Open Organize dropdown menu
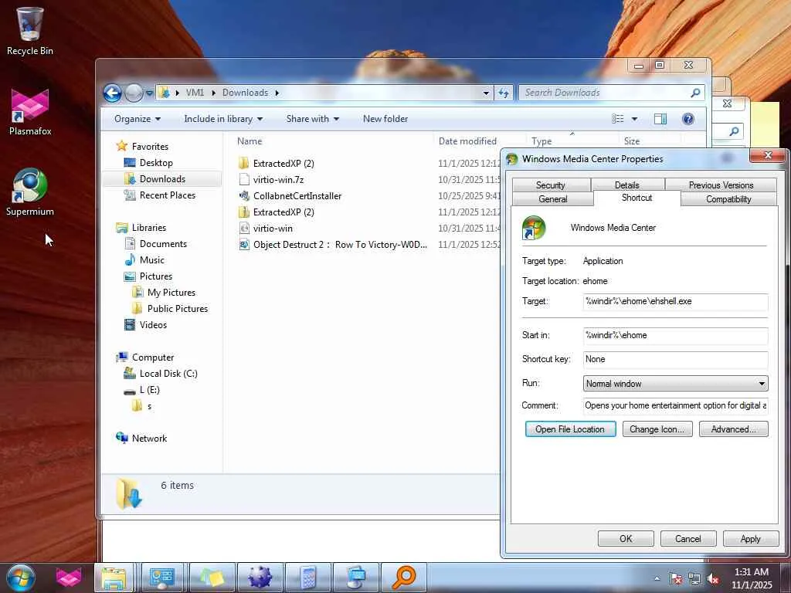This screenshot has height=593, width=791. [x=137, y=119]
